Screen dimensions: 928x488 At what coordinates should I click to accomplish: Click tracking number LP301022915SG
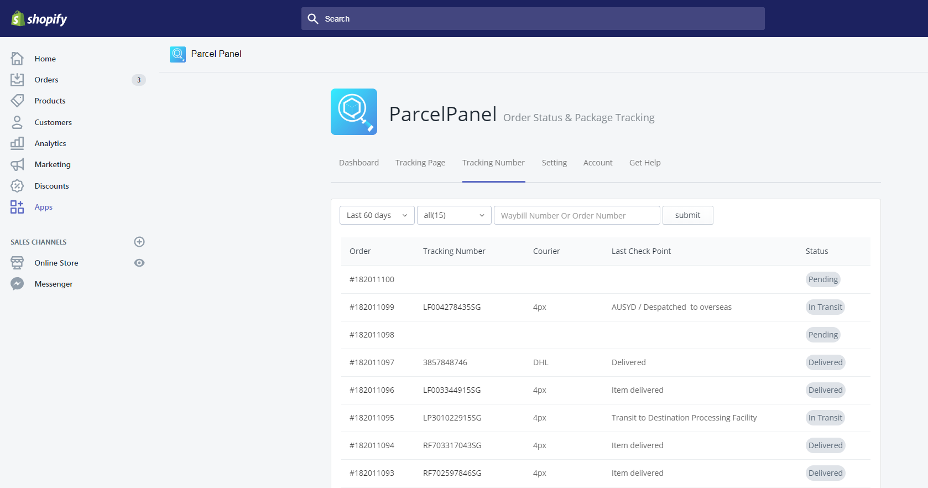pyautogui.click(x=452, y=418)
